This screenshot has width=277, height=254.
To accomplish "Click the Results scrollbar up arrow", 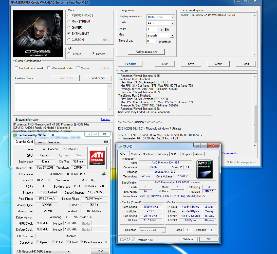I will coord(254,76).
